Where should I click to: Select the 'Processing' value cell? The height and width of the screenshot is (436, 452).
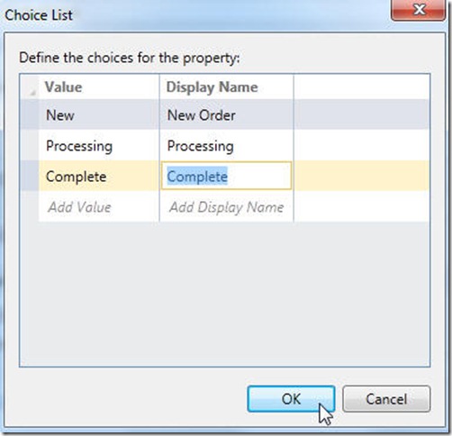click(99, 145)
